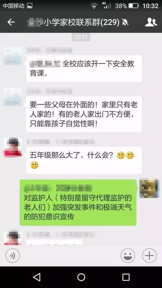Tap the 10:17 timestamp label
This screenshot has height=288, width=162.
(81, 37)
